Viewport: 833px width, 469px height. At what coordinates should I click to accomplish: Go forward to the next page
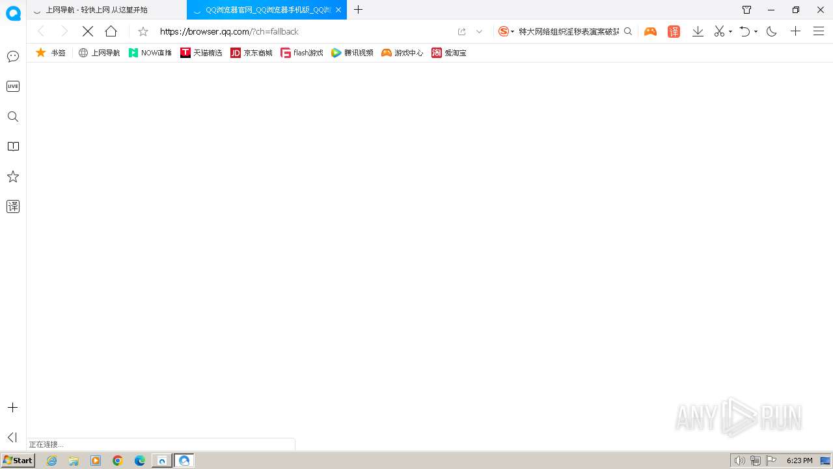point(64,31)
